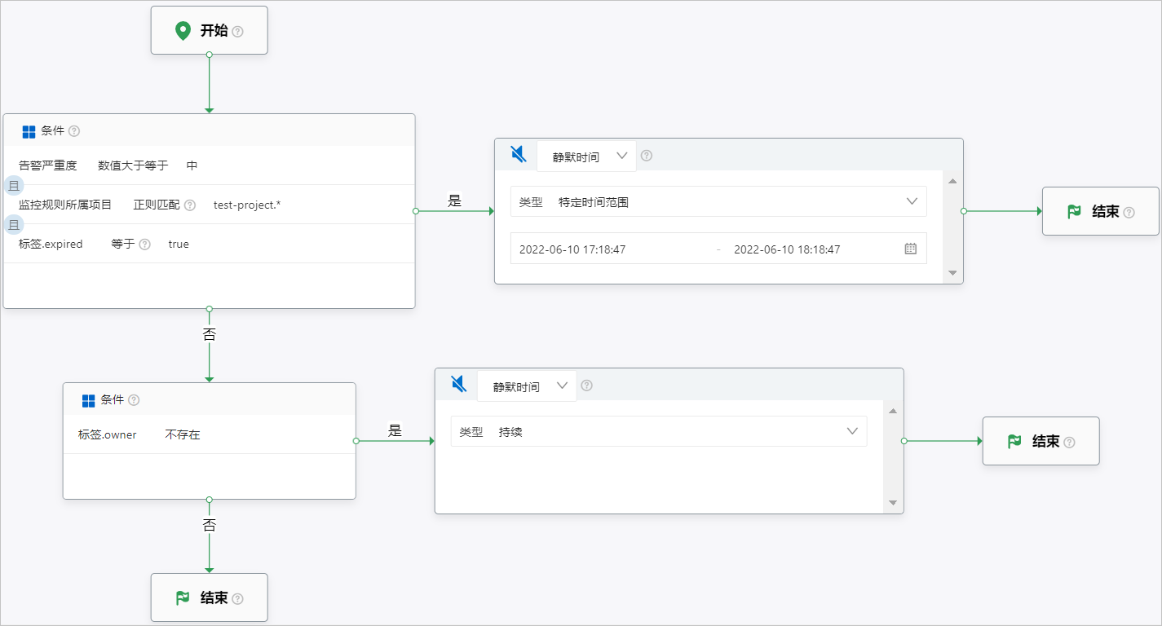Click output connector below 开始 node
Viewport: 1162px width, 626px height.
[210, 55]
